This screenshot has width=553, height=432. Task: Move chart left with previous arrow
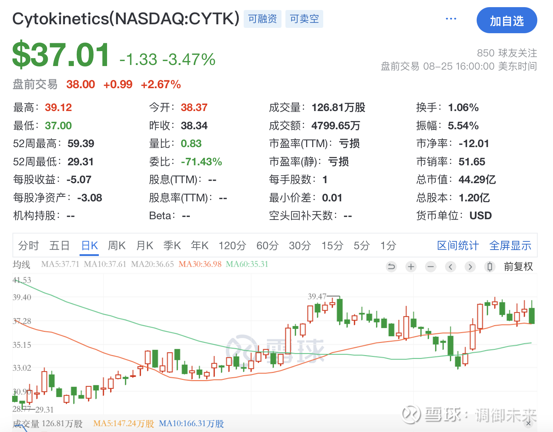coord(451,267)
